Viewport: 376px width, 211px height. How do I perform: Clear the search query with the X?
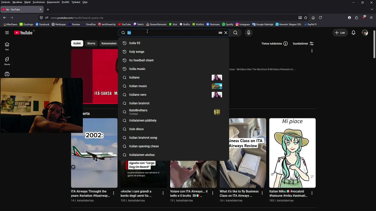(226, 33)
